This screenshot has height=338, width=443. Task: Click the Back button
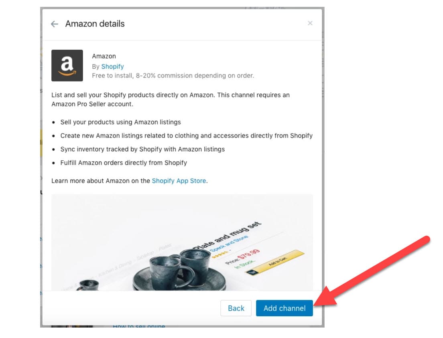click(x=236, y=308)
